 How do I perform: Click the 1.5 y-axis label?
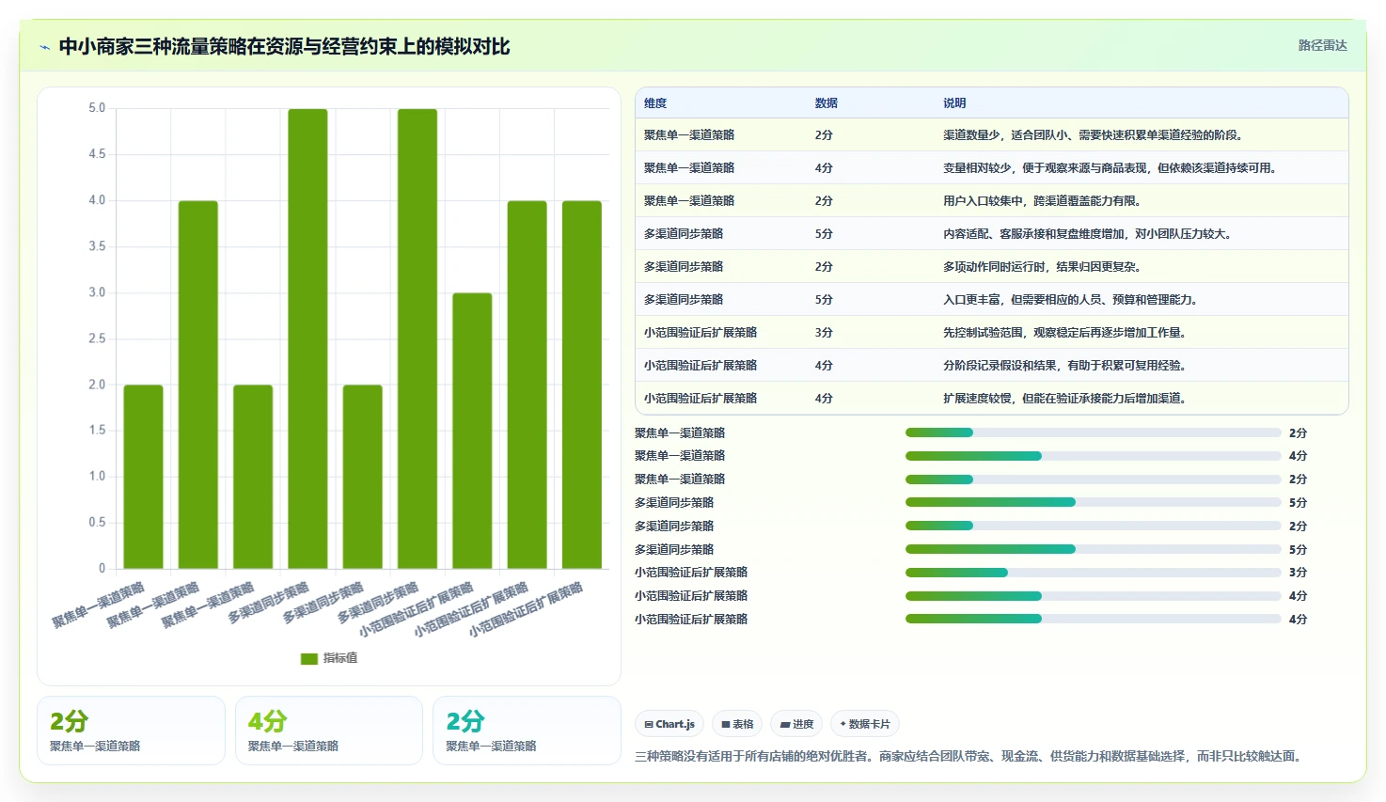coord(97,431)
